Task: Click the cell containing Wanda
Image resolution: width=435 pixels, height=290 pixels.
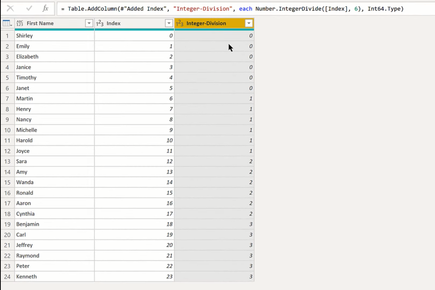Action: tap(55, 182)
